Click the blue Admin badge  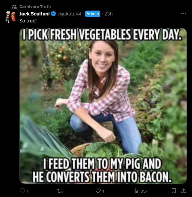93,14
